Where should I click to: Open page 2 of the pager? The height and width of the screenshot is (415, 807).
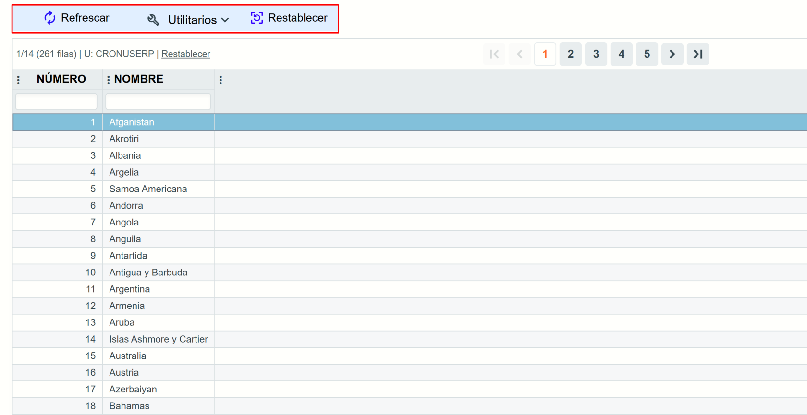pos(571,54)
